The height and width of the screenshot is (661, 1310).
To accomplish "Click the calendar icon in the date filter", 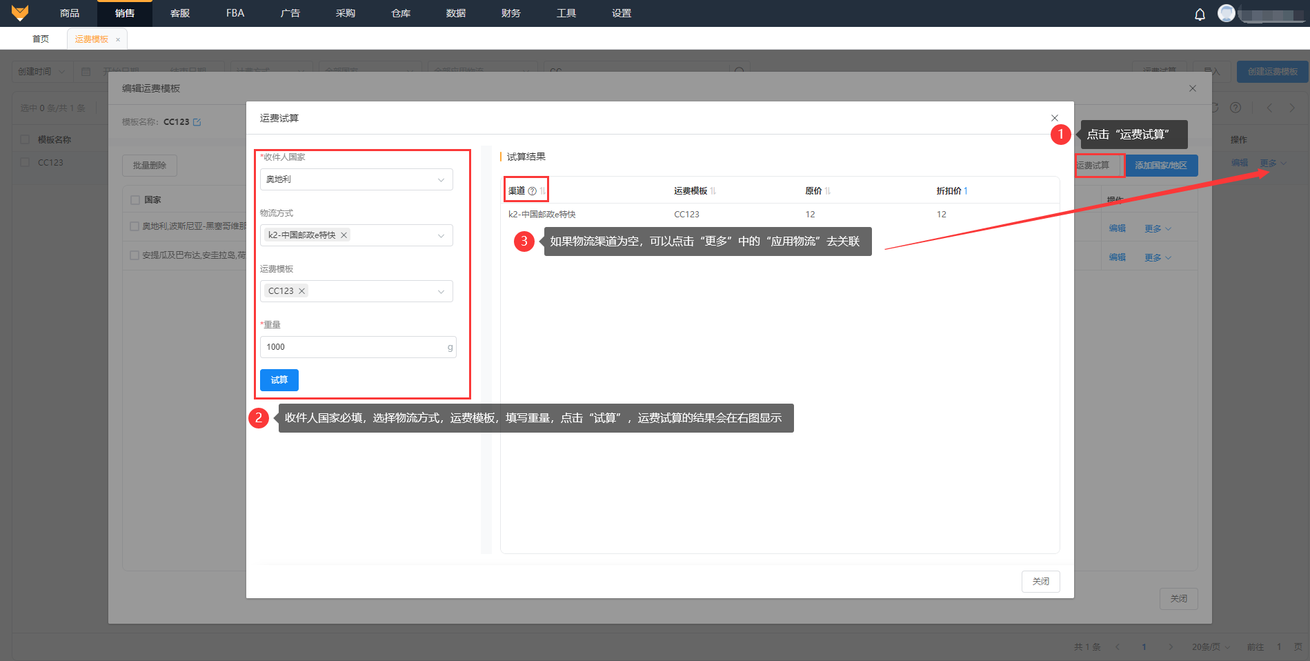I will [86, 72].
